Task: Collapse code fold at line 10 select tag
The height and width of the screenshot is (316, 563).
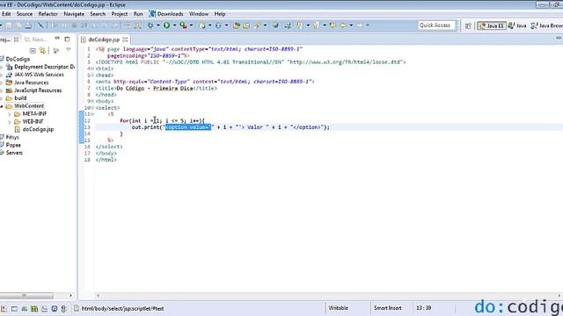Action: 92,108
